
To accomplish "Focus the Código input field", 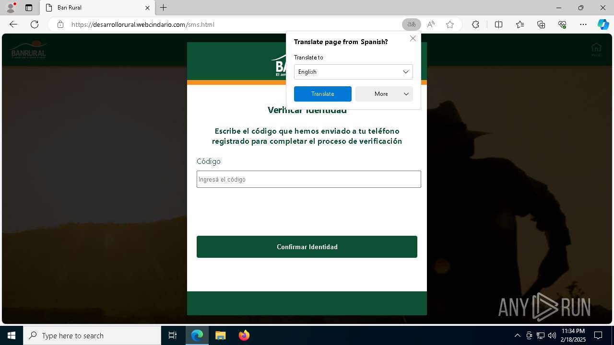I will [309, 179].
